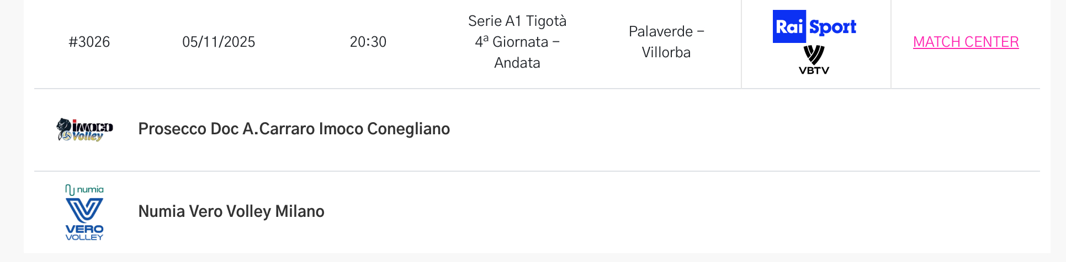This screenshot has height=262, width=1066.
Task: Click the Rai Sport broadcaster logo
Action: (x=814, y=26)
